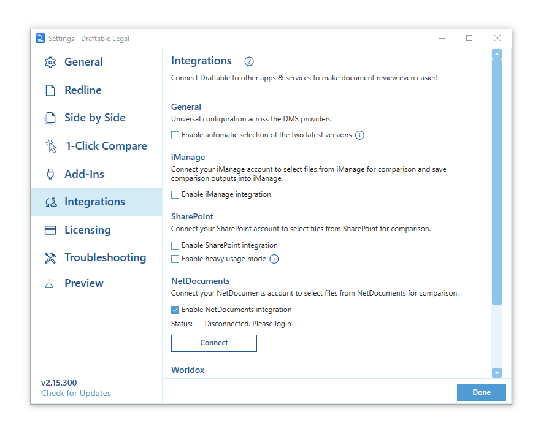The height and width of the screenshot is (431, 538).
Task: Click the Connect button for NetDocuments
Action: click(x=213, y=343)
